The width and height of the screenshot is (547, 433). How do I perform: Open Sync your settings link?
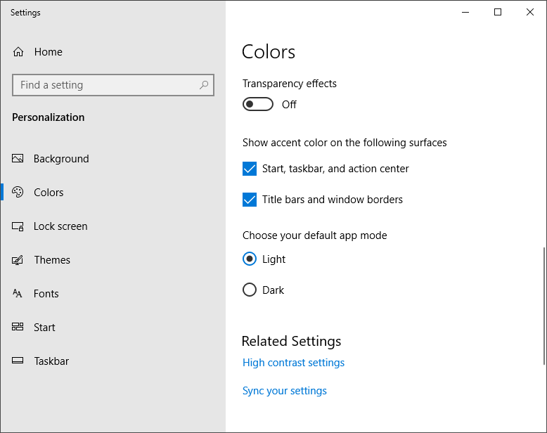click(x=285, y=391)
